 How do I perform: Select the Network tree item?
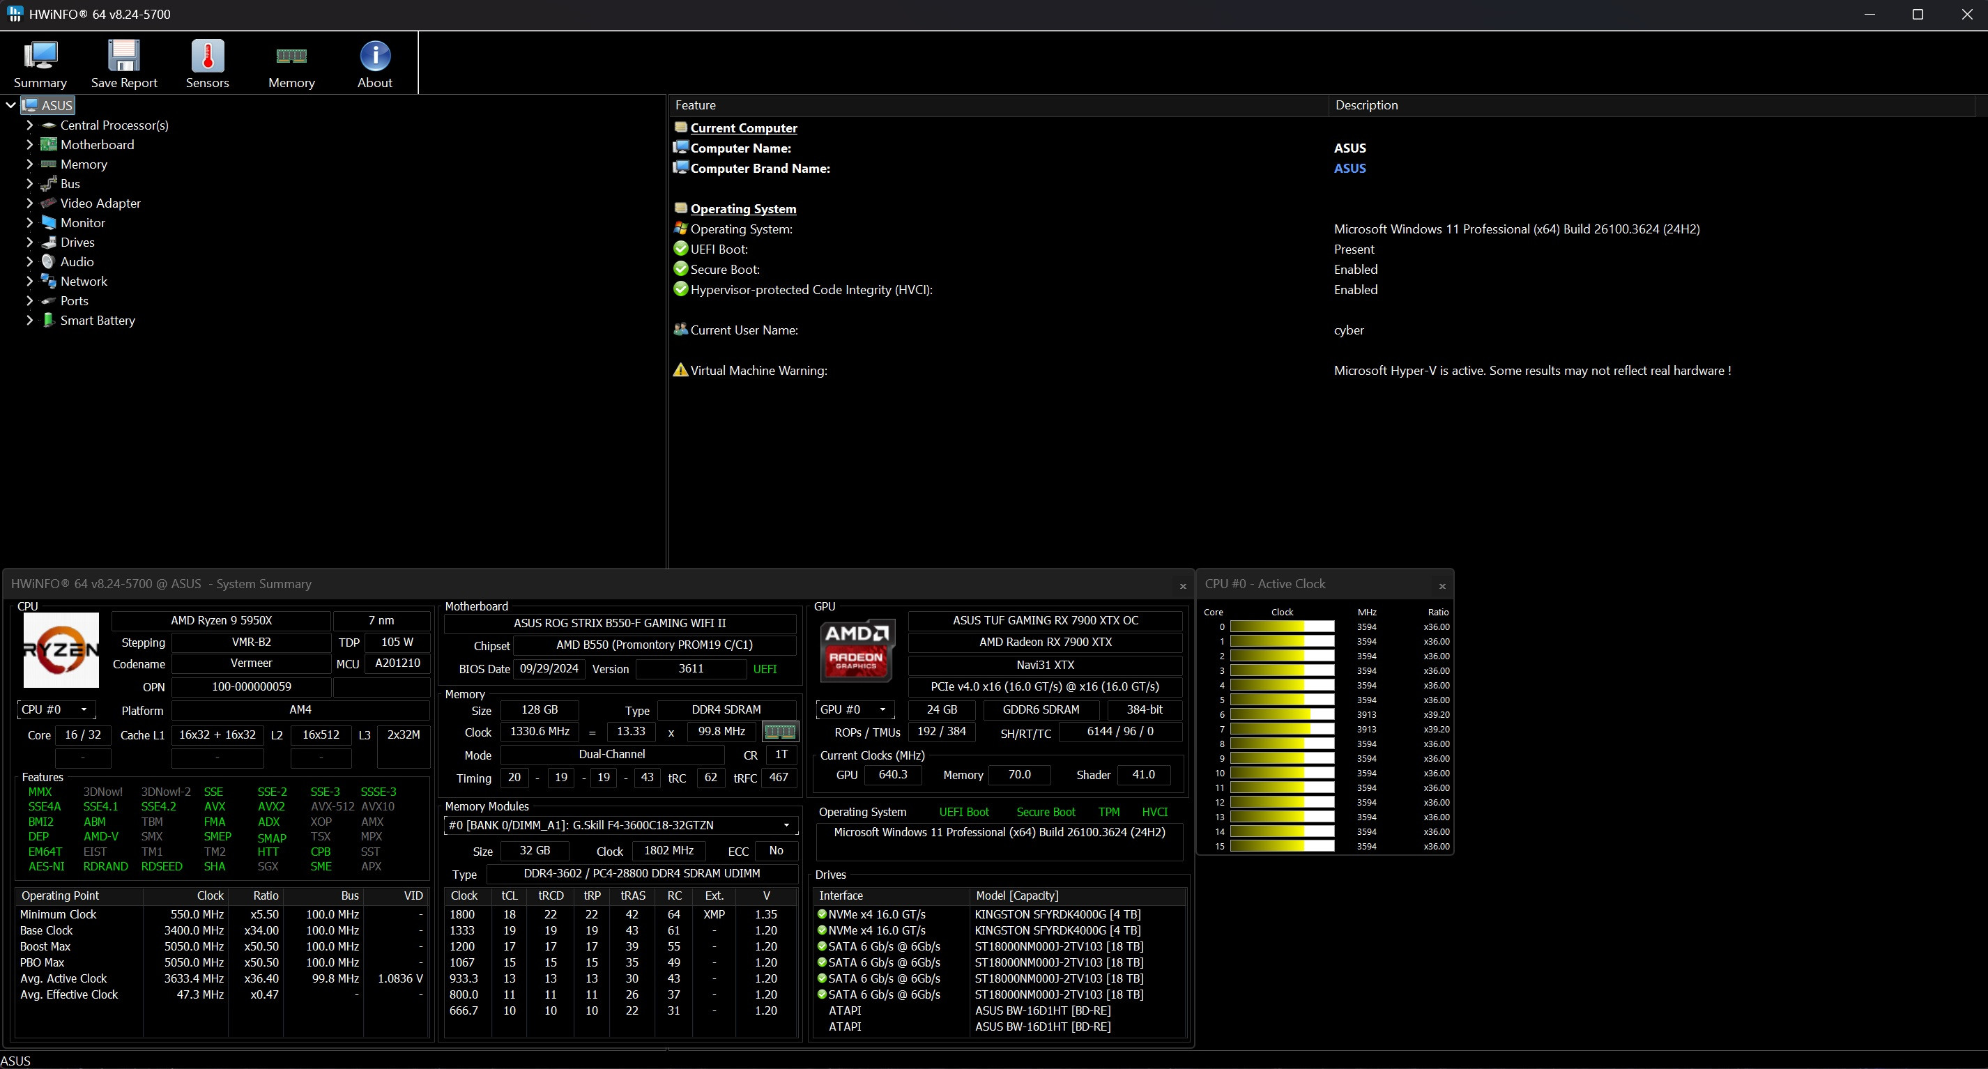(x=84, y=282)
